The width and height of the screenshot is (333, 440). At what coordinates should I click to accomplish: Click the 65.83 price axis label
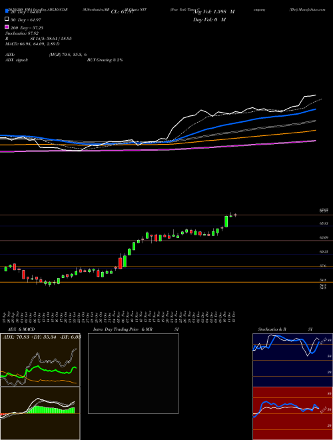(324, 223)
